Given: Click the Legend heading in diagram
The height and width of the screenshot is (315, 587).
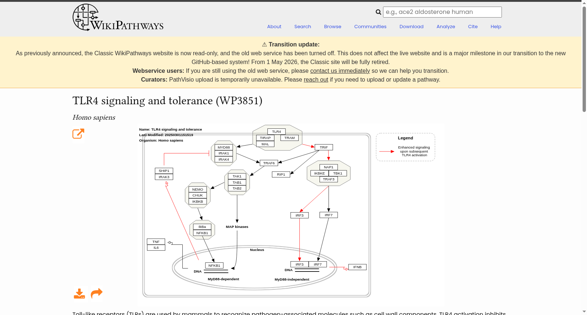Looking at the screenshot, I should (405, 138).
